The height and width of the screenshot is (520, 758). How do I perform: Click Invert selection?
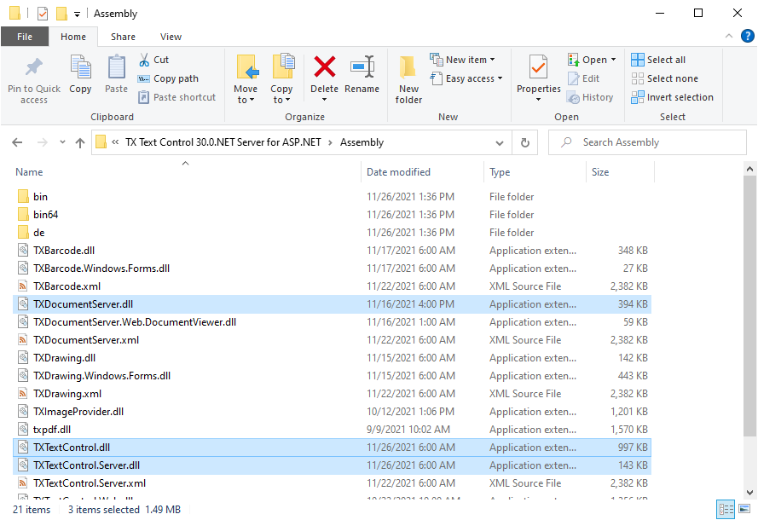pos(672,97)
